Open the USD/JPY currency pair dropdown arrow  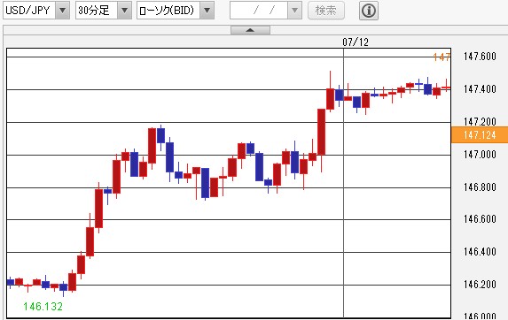63,11
